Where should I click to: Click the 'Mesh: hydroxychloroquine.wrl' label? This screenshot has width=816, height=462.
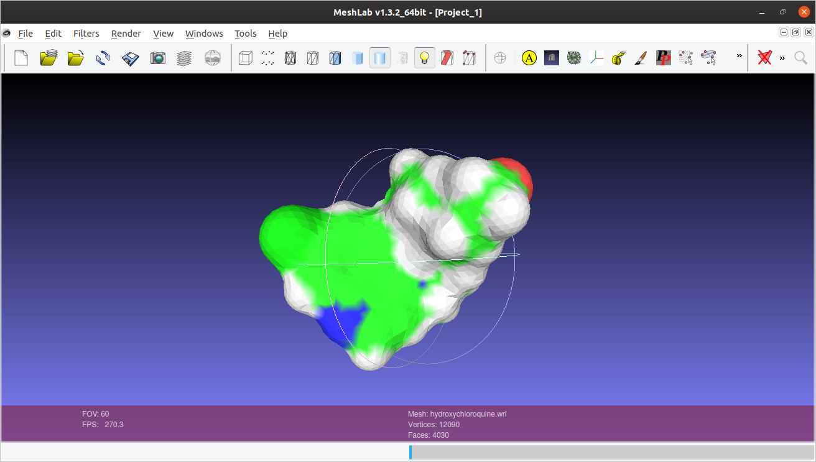[457, 414]
